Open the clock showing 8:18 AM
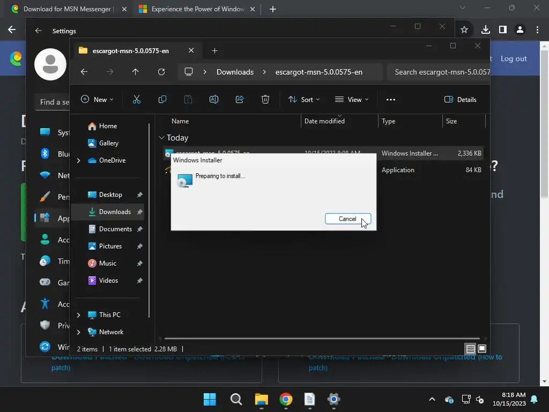The width and height of the screenshot is (549, 412). (x=509, y=399)
